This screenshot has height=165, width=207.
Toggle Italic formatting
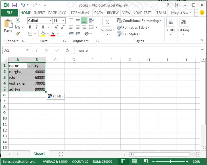coord(36,28)
